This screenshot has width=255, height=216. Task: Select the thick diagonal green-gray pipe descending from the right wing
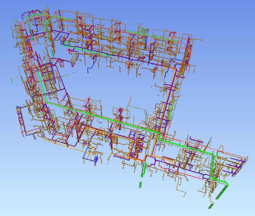click(222, 193)
